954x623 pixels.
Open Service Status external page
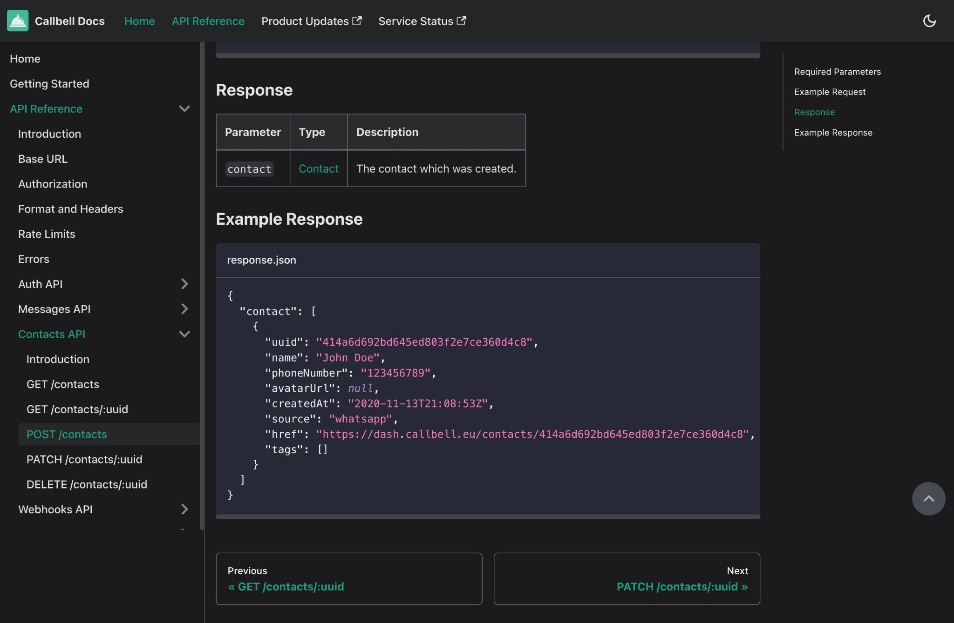pyautogui.click(x=422, y=20)
